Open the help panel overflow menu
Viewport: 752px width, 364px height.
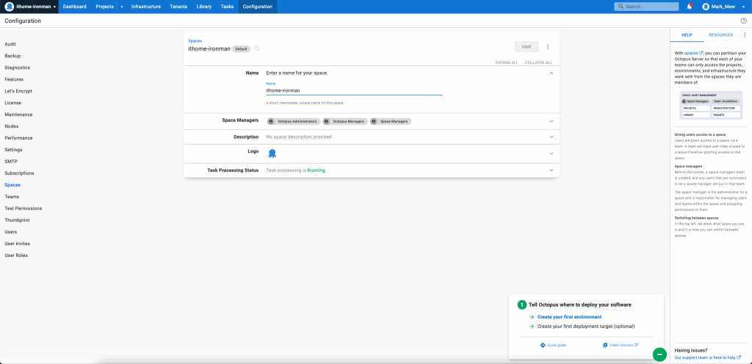pyautogui.click(x=745, y=35)
